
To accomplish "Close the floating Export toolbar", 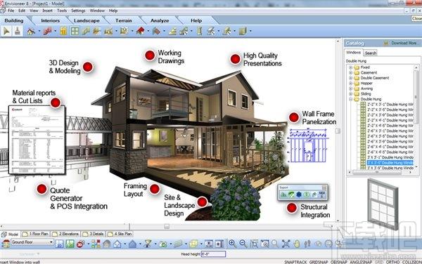I will click(x=324, y=187).
